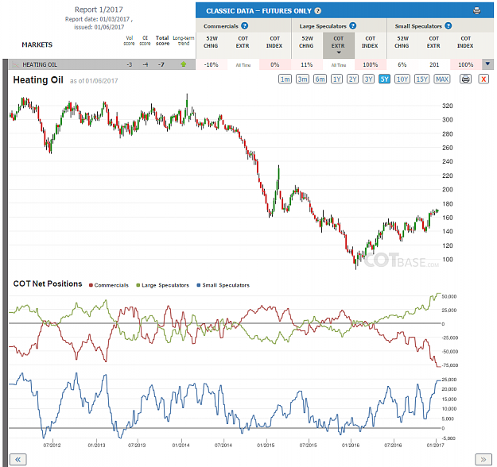The height and width of the screenshot is (467, 497).
Task: Close the Heating Oil chart with red X
Action: (483, 79)
